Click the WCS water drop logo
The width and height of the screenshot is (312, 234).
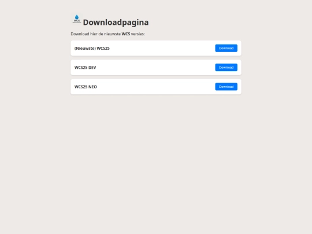77,19
